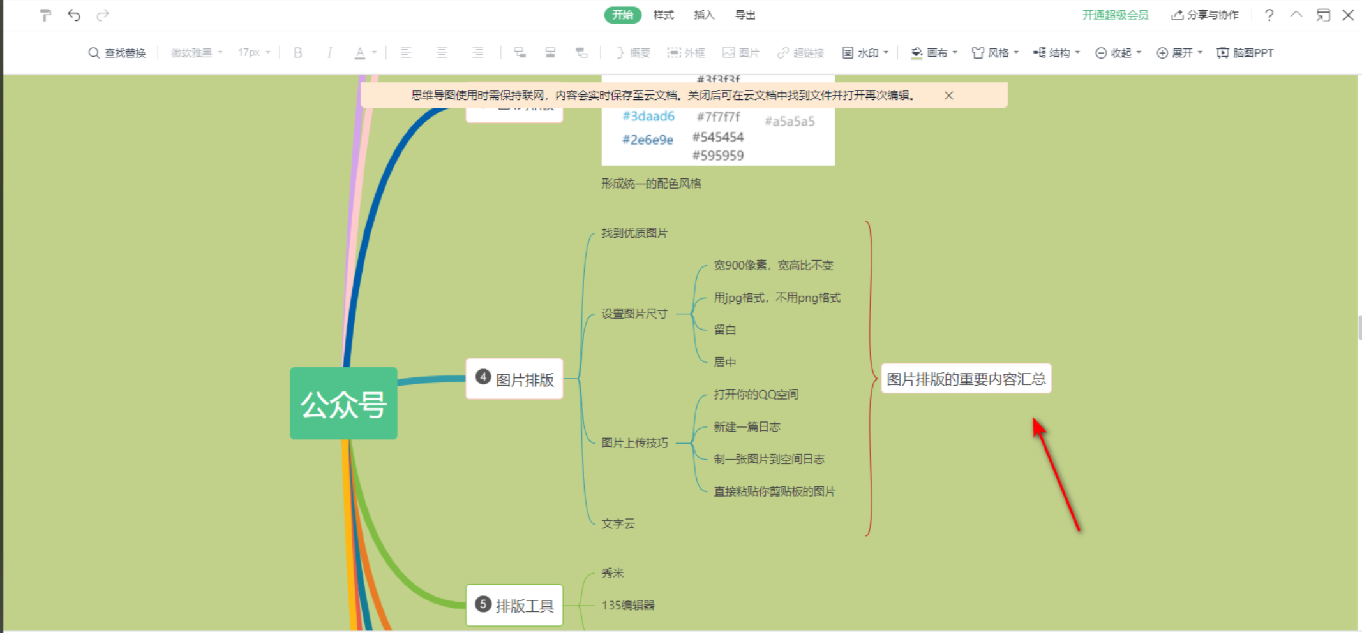Insert a child topic icon
Viewport: 1362px width, 633px height.
click(x=520, y=53)
